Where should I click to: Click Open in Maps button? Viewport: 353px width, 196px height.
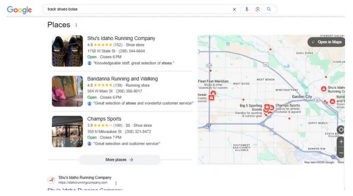pyautogui.click(x=327, y=42)
